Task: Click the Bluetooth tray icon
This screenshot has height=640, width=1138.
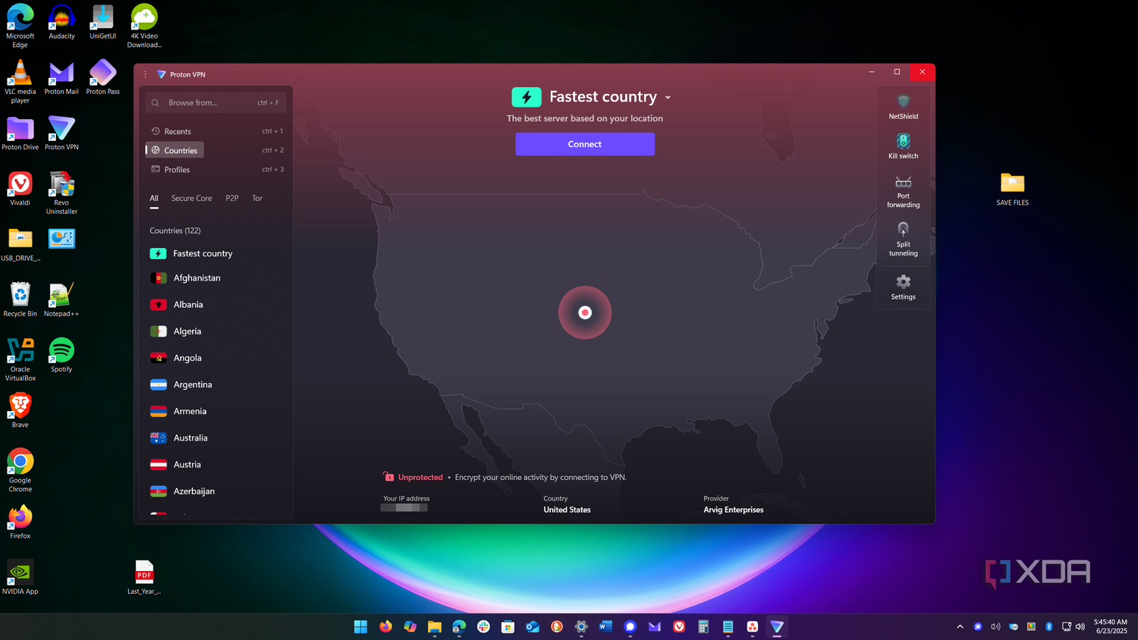Action: (x=1049, y=626)
